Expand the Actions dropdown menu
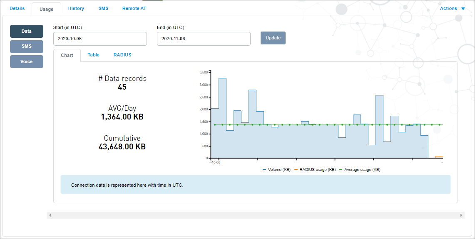The image size is (475, 239). tap(452, 8)
